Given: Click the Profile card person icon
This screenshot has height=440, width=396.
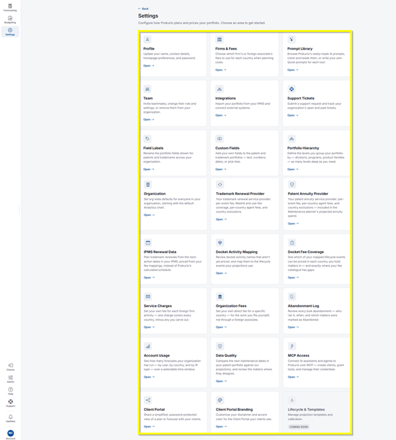Looking at the screenshot, I should point(147,39).
